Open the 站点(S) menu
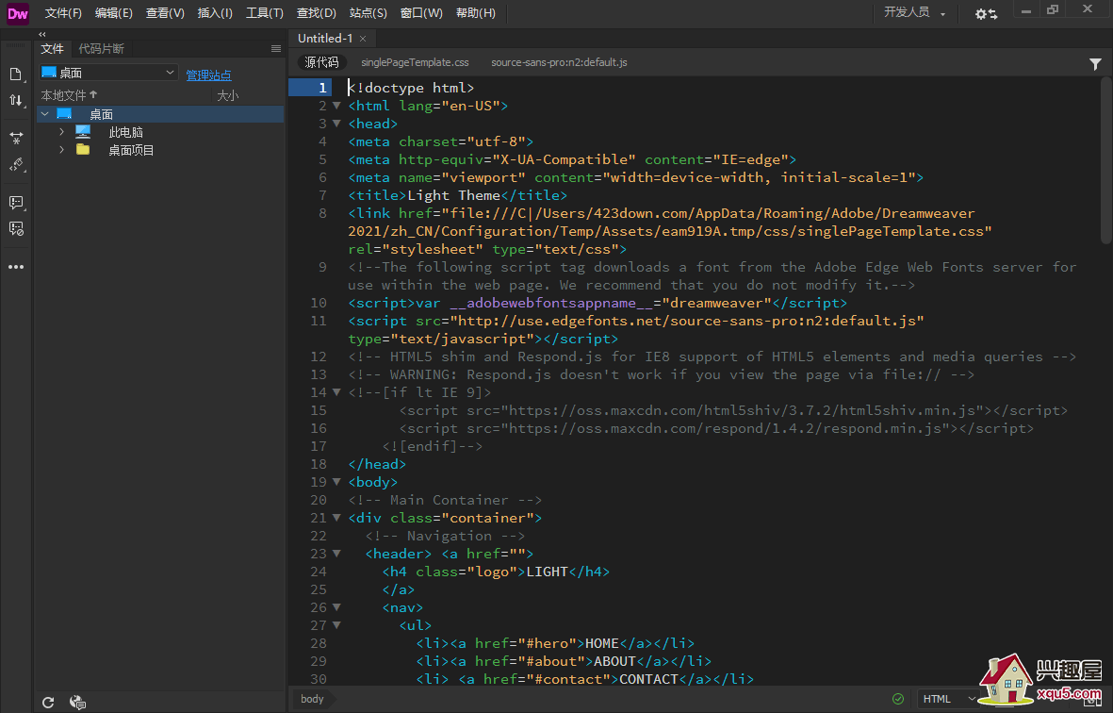Viewport: 1113px width, 713px height. 368,13
